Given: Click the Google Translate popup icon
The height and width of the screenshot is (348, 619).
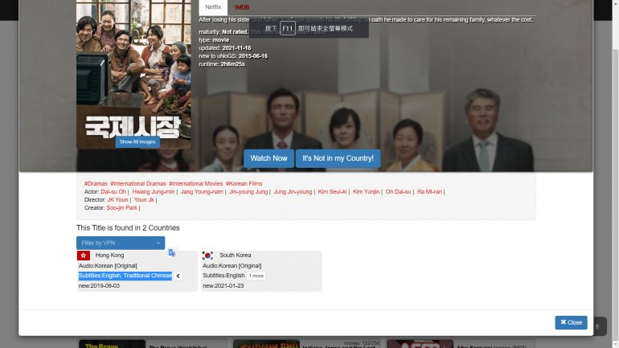Looking at the screenshot, I should pyautogui.click(x=172, y=253).
